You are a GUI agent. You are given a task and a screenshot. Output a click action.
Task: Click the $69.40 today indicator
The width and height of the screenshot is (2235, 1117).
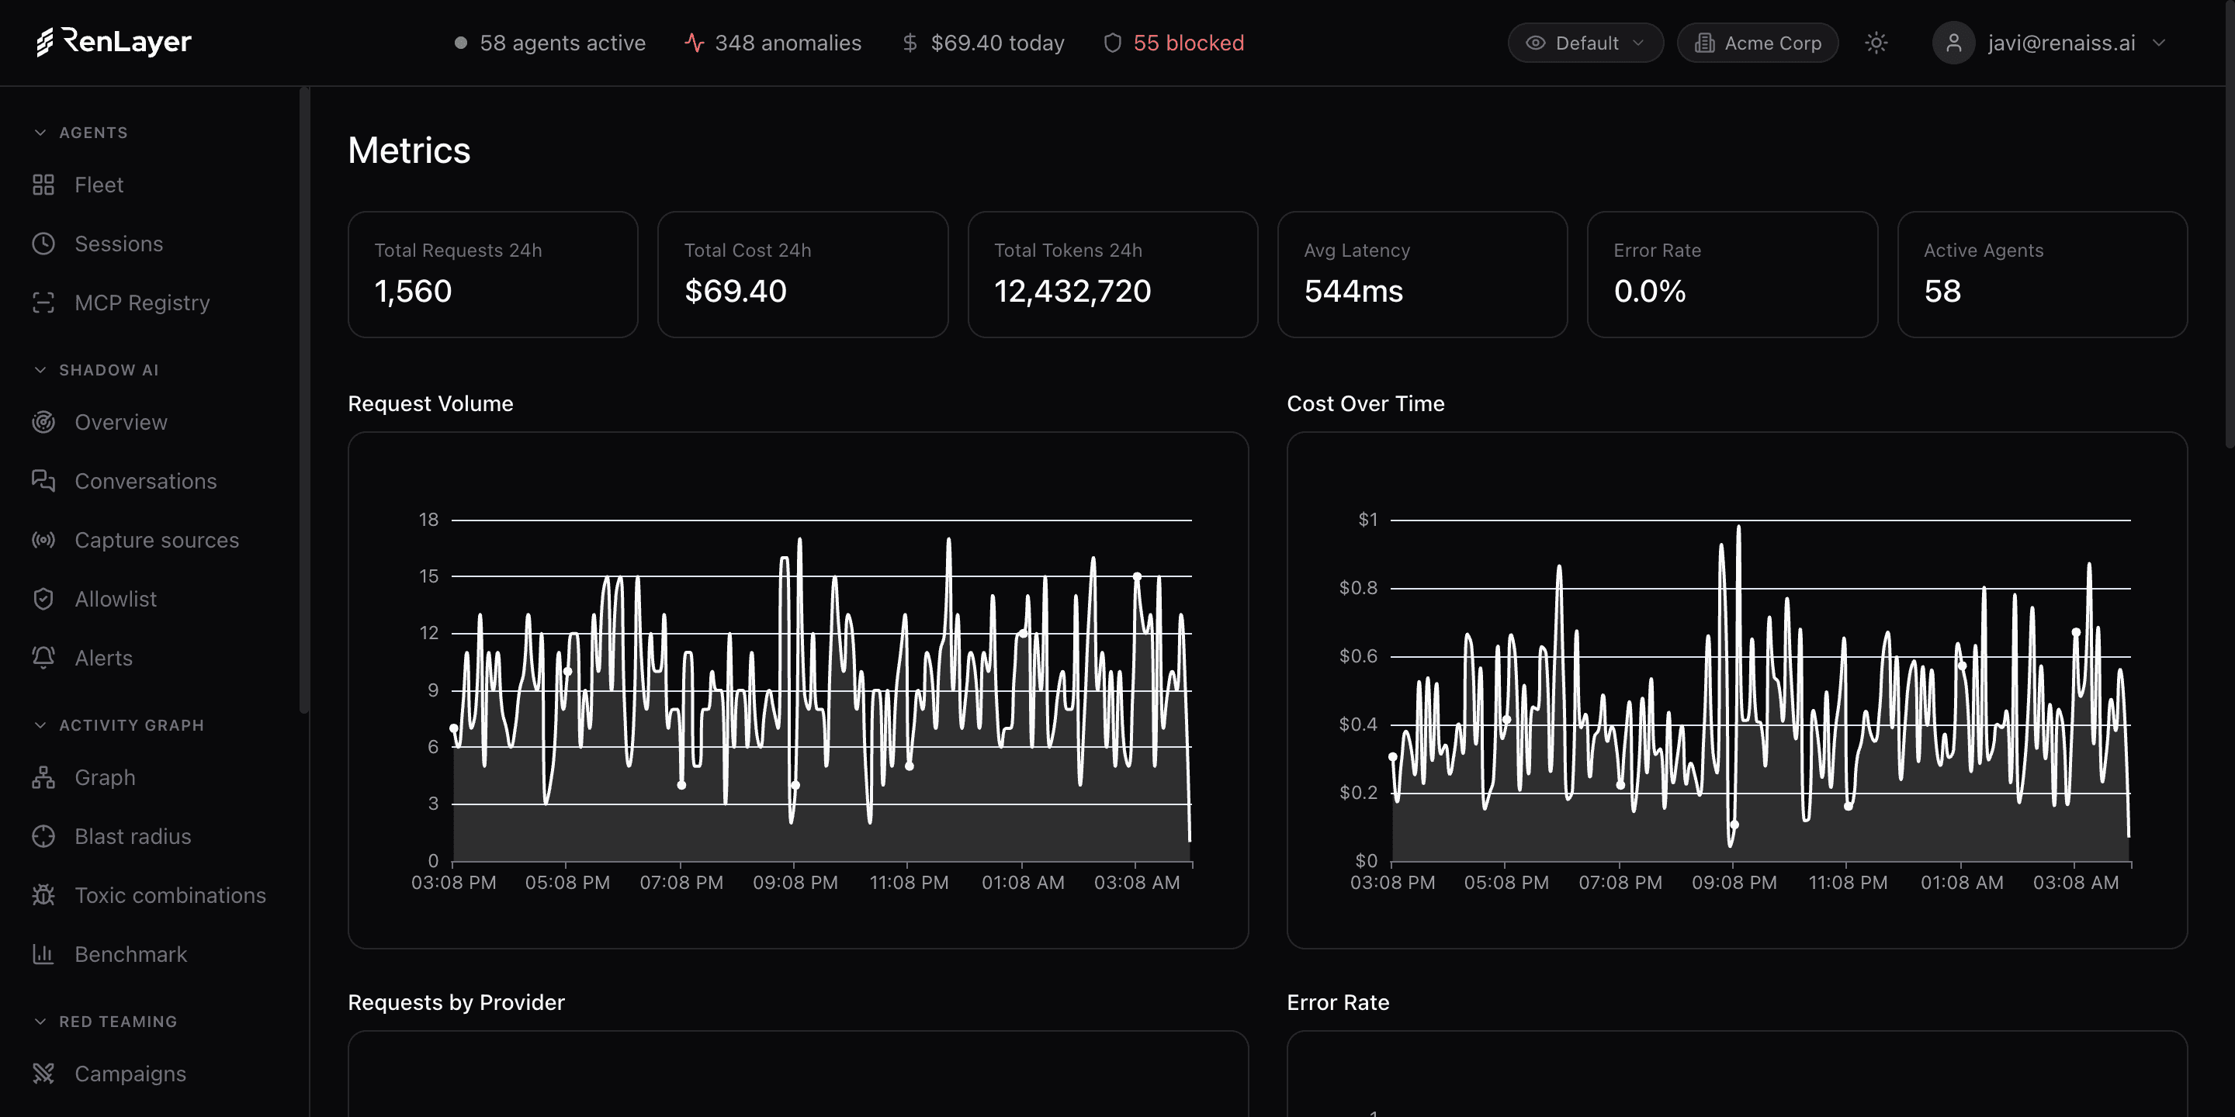(983, 43)
